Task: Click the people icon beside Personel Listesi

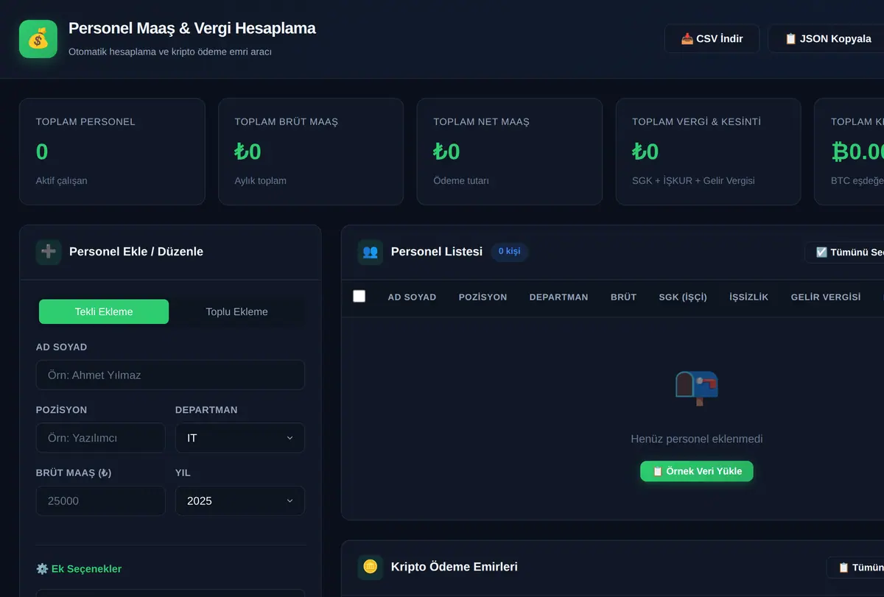Action: tap(371, 252)
